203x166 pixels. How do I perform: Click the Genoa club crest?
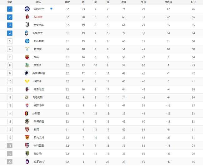pyautogui.click(x=27, y=114)
